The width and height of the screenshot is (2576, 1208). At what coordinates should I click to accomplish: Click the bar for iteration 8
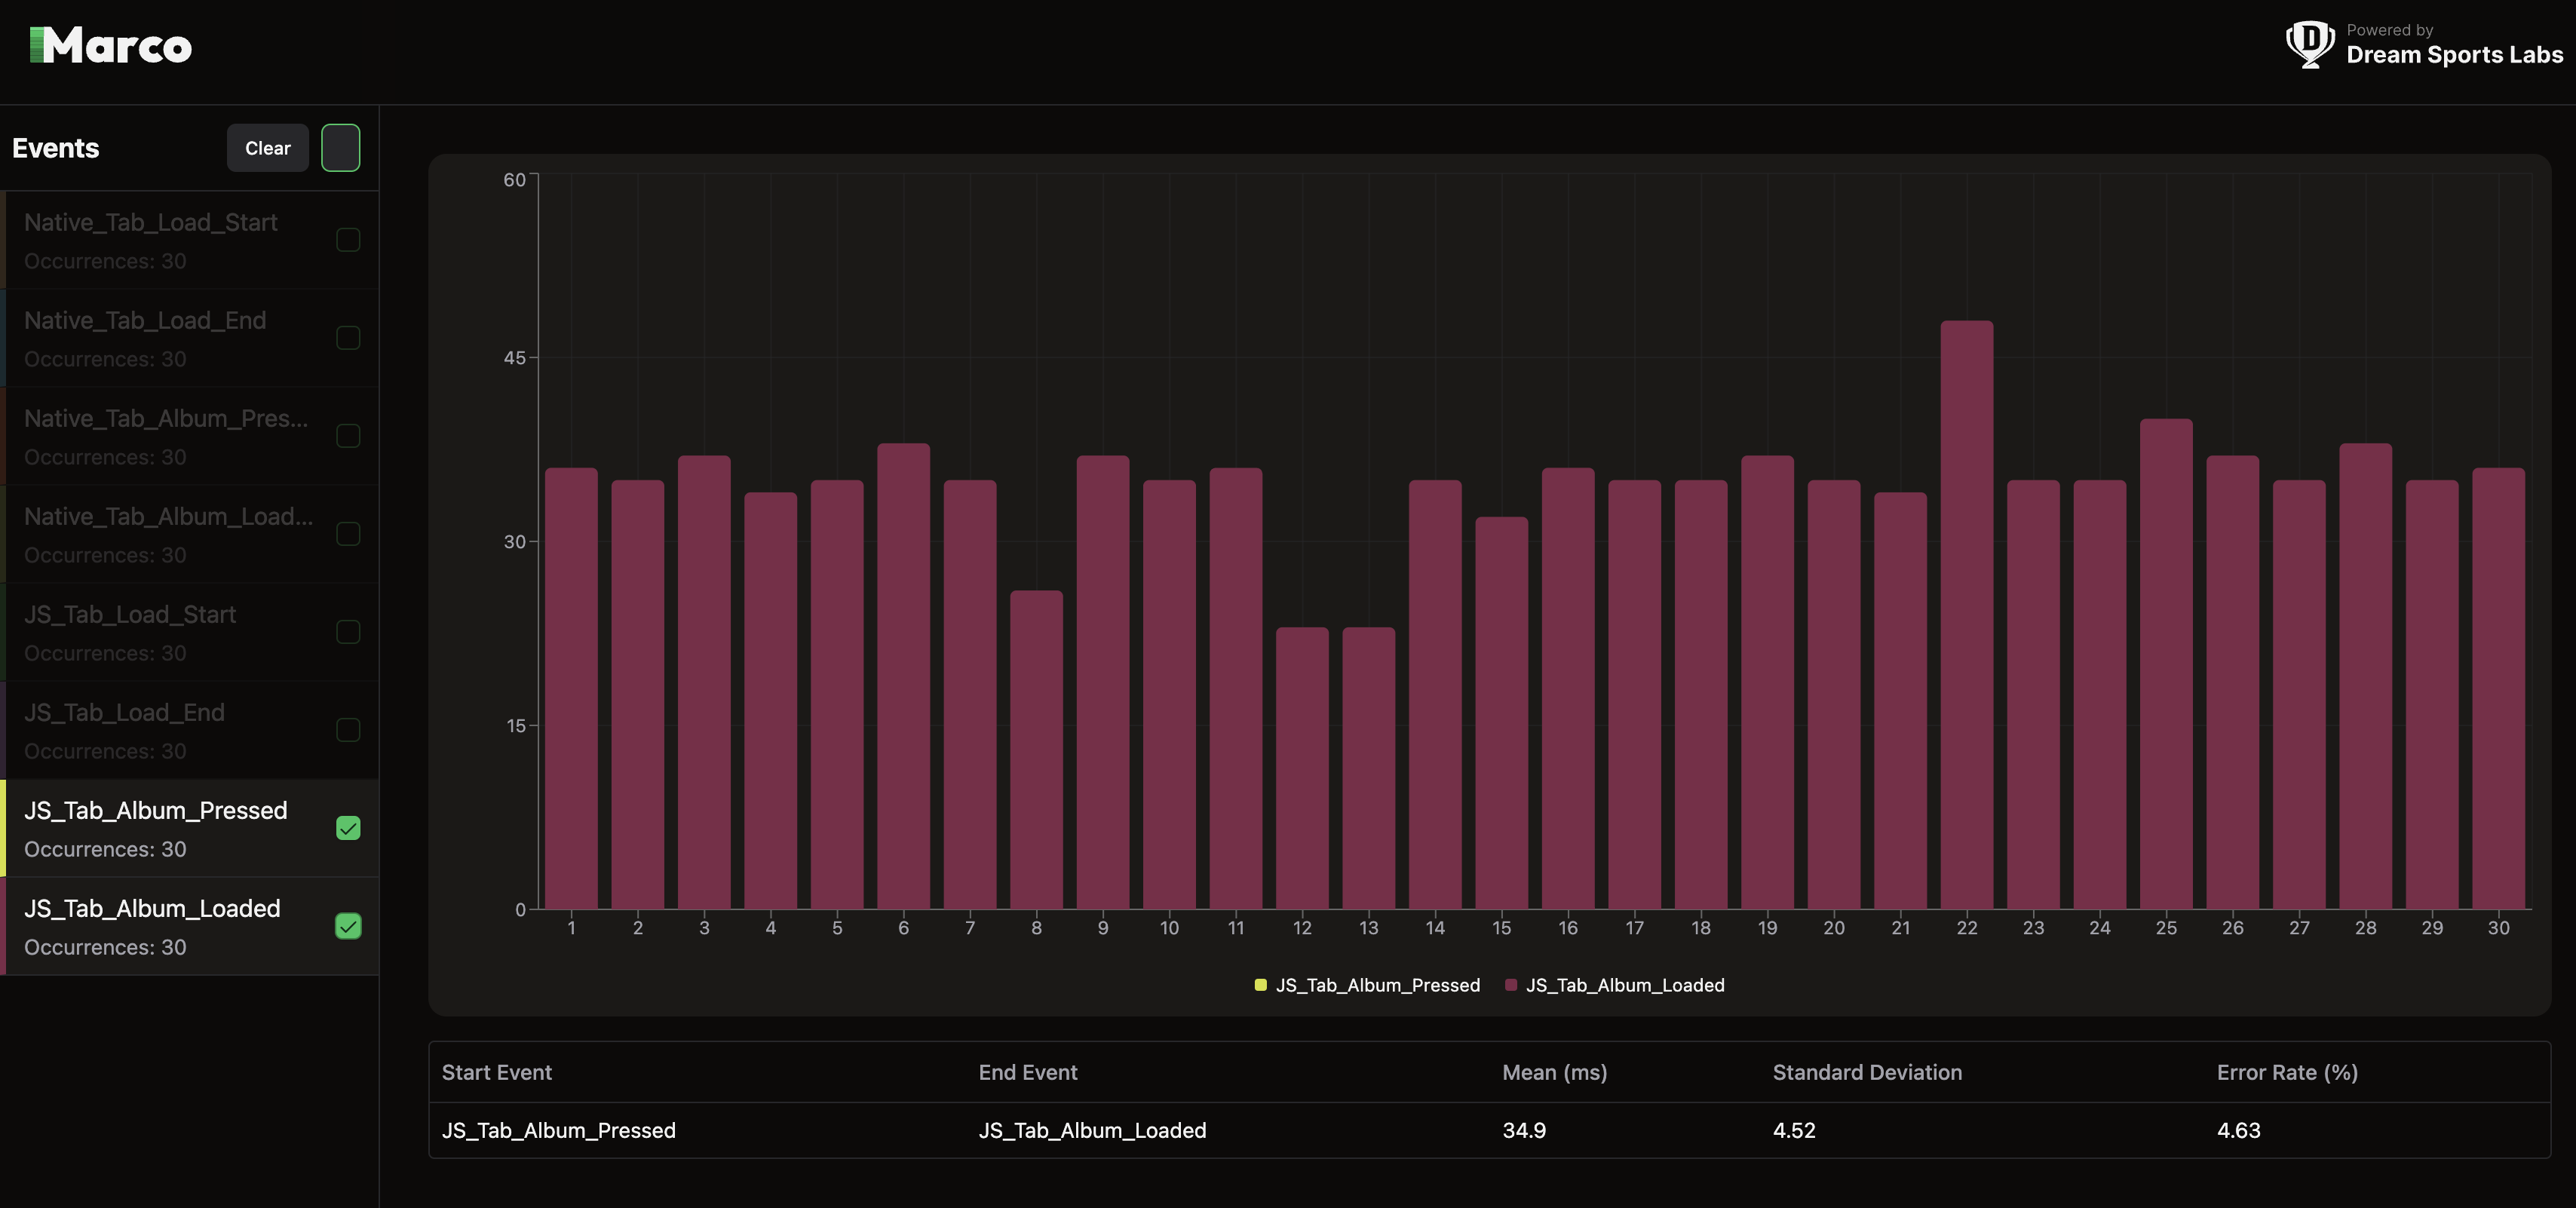(1036, 750)
